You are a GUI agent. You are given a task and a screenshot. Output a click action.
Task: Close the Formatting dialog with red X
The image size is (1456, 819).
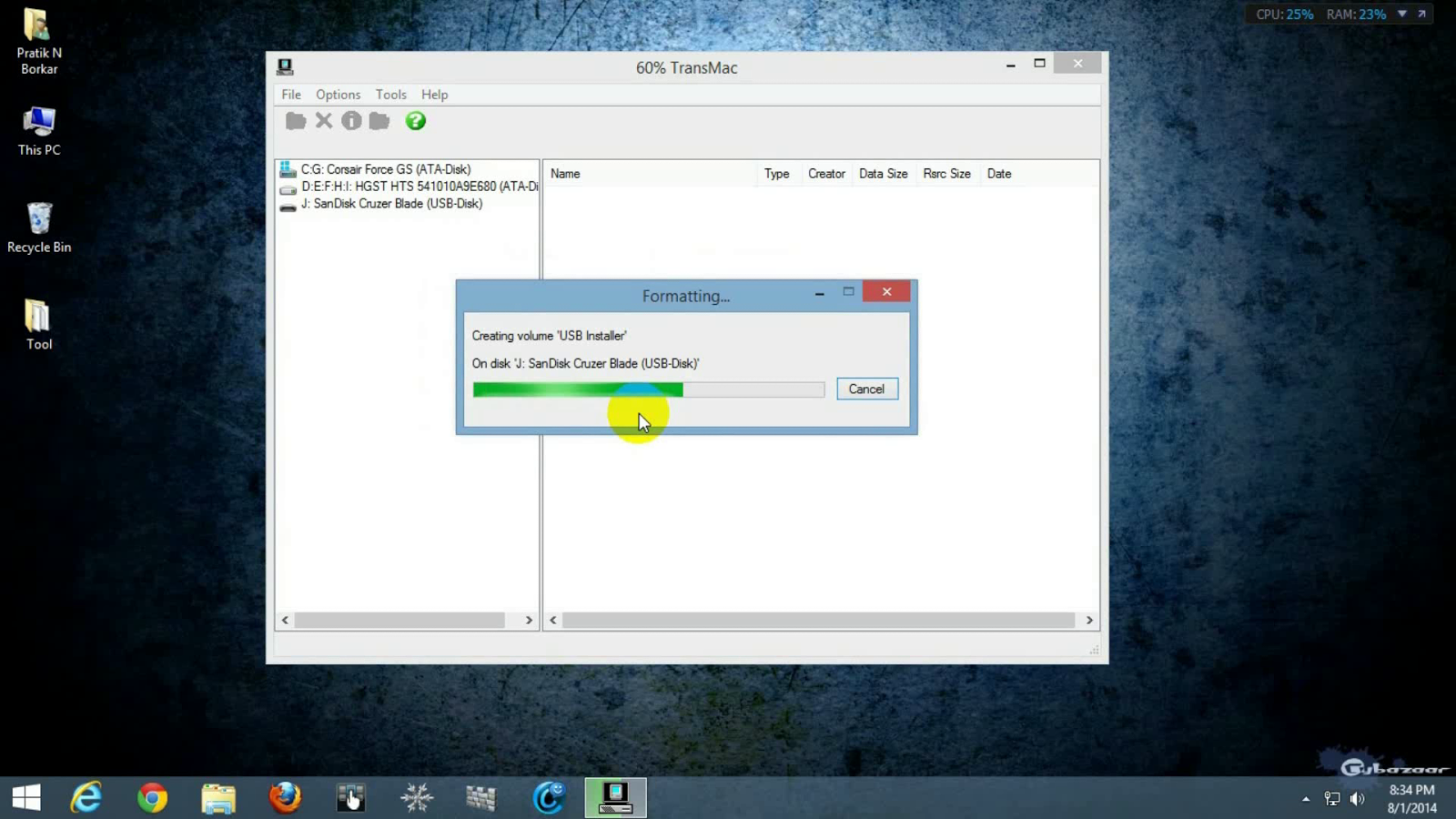coord(886,292)
